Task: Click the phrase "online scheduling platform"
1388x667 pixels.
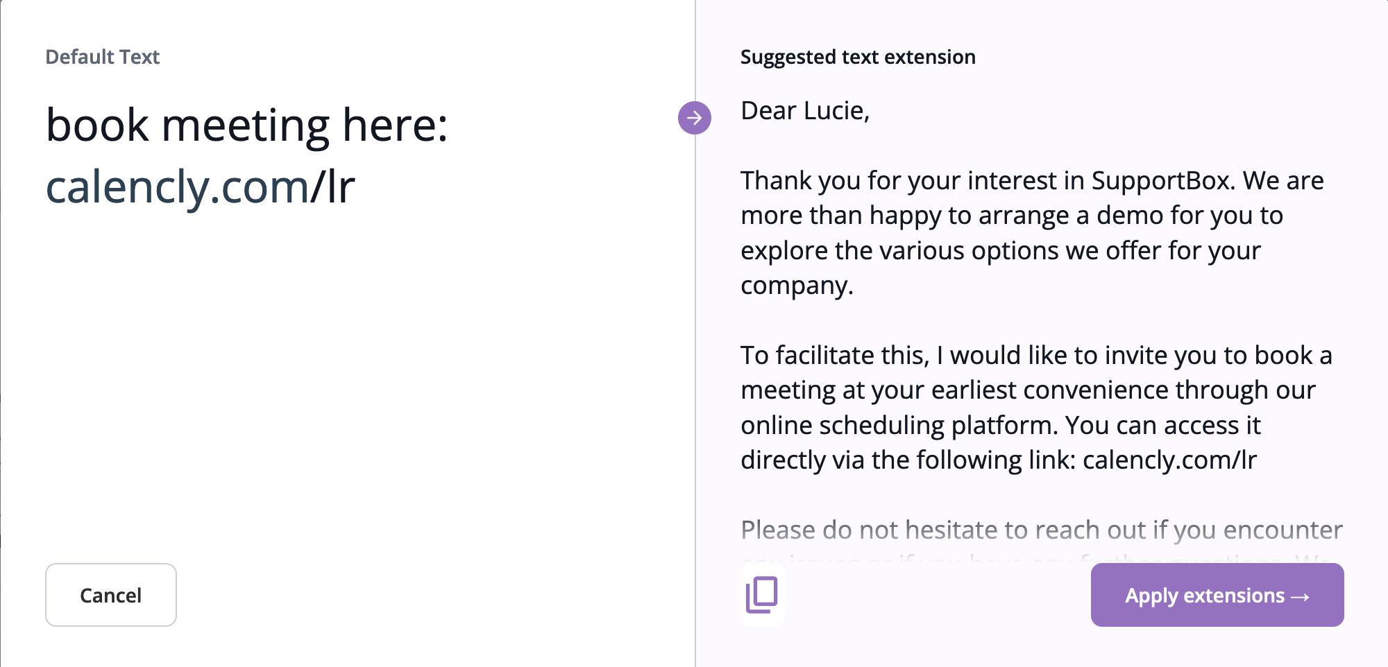Action: click(899, 426)
